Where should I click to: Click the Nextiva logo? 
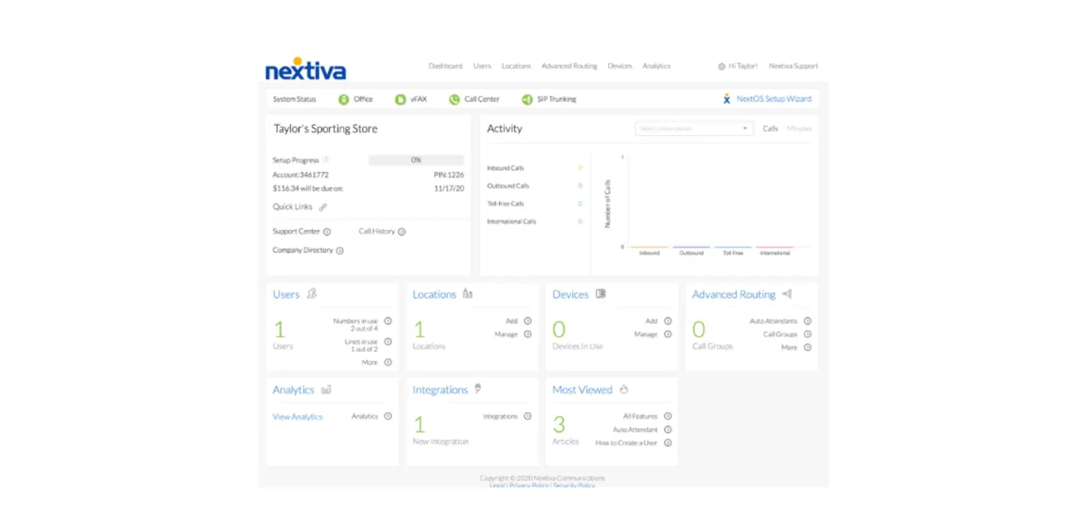pyautogui.click(x=306, y=69)
